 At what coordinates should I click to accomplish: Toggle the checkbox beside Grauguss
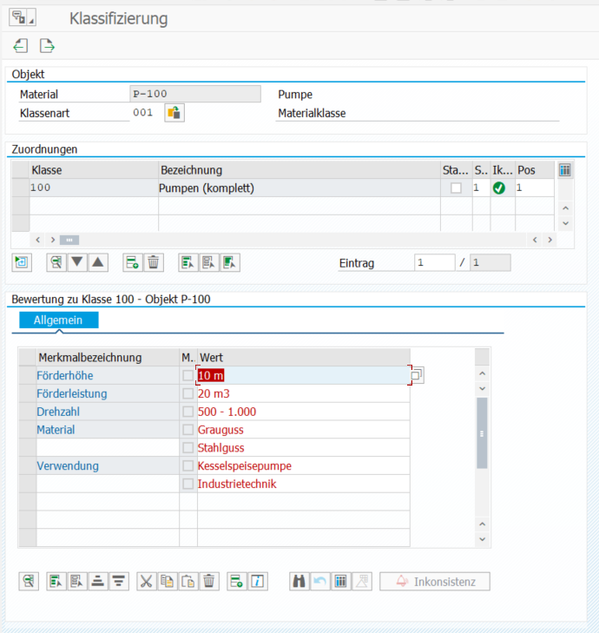tap(188, 430)
